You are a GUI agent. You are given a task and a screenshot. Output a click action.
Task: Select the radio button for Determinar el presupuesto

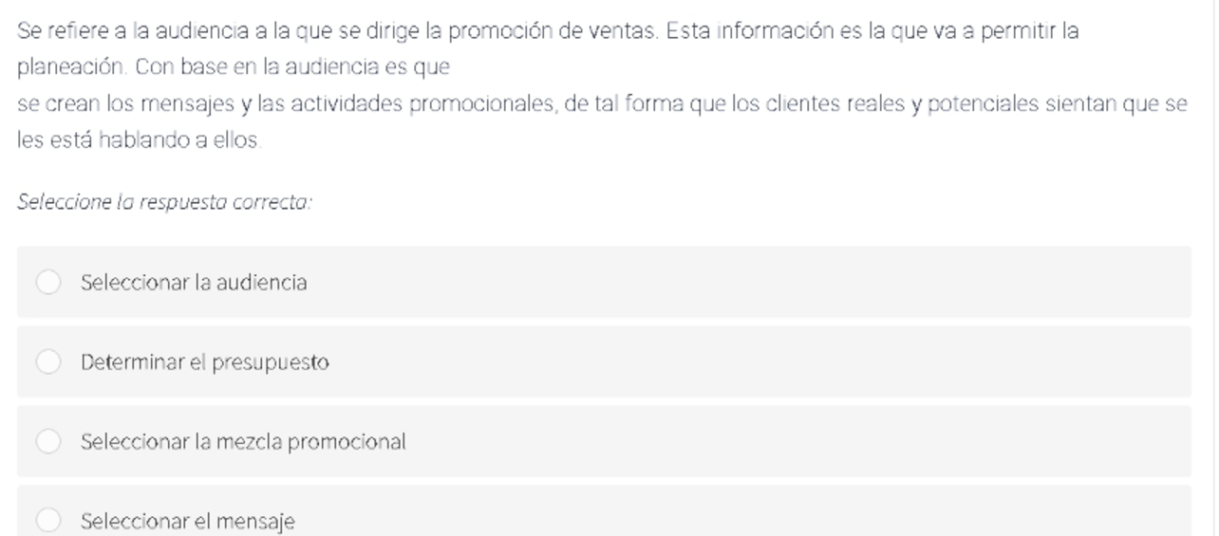[x=48, y=362]
